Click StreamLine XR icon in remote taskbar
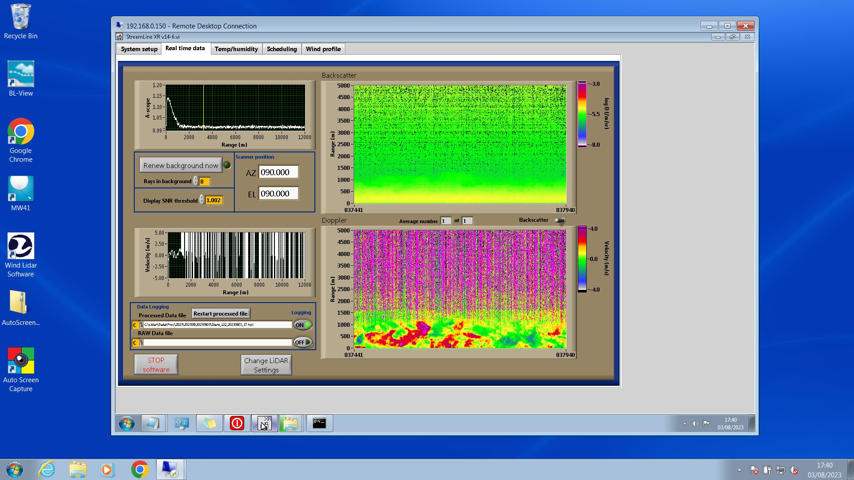 [265, 423]
